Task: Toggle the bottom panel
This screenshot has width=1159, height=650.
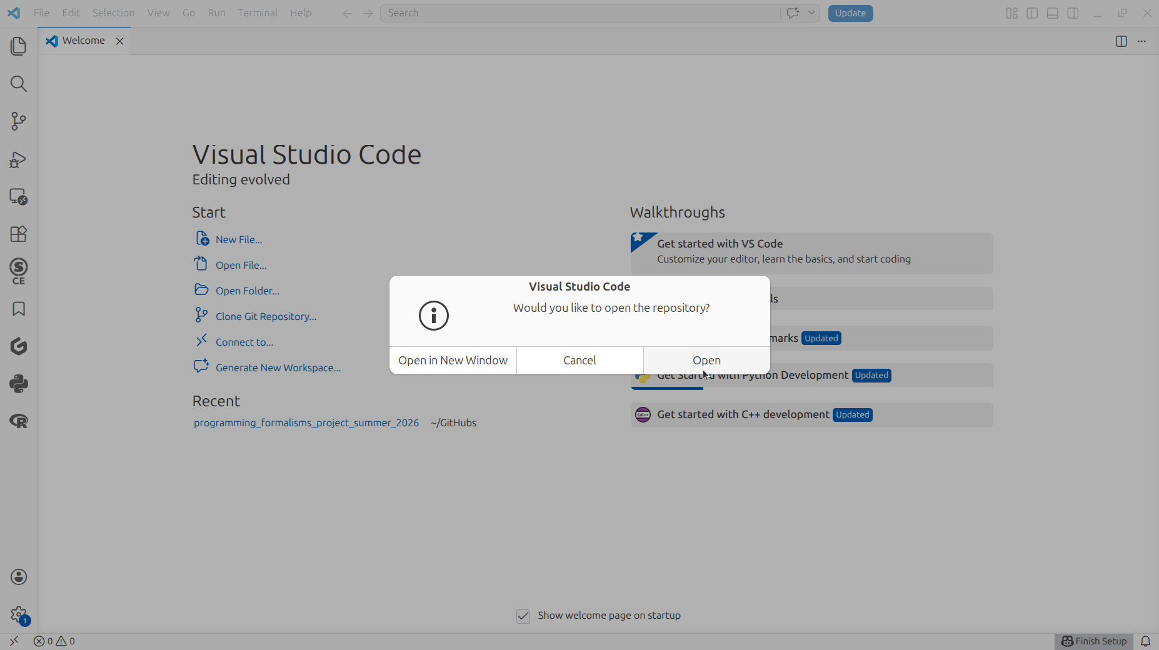Action: coord(1053,13)
